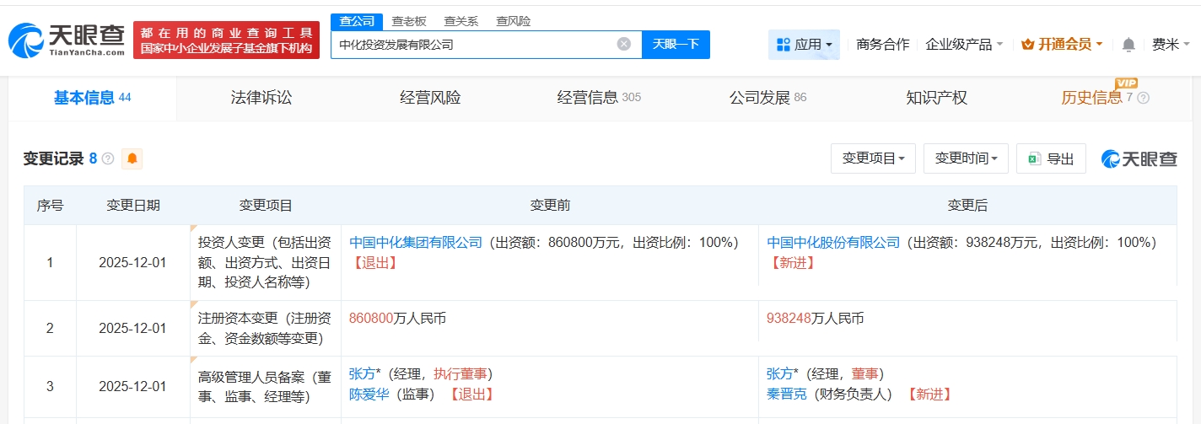The image size is (1201, 424).
Task: Click the orange bell beside 变更记录
Action: [x=132, y=158]
